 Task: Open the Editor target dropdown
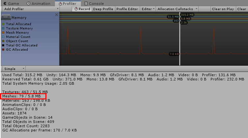[x=148, y=9]
